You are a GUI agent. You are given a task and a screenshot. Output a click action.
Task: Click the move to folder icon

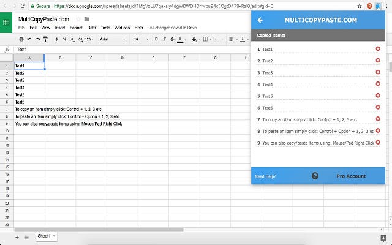87,19
